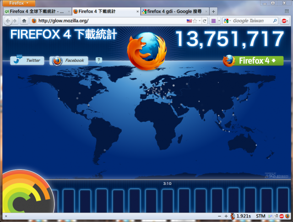Zoom out with the minus button

click(x=220, y=216)
